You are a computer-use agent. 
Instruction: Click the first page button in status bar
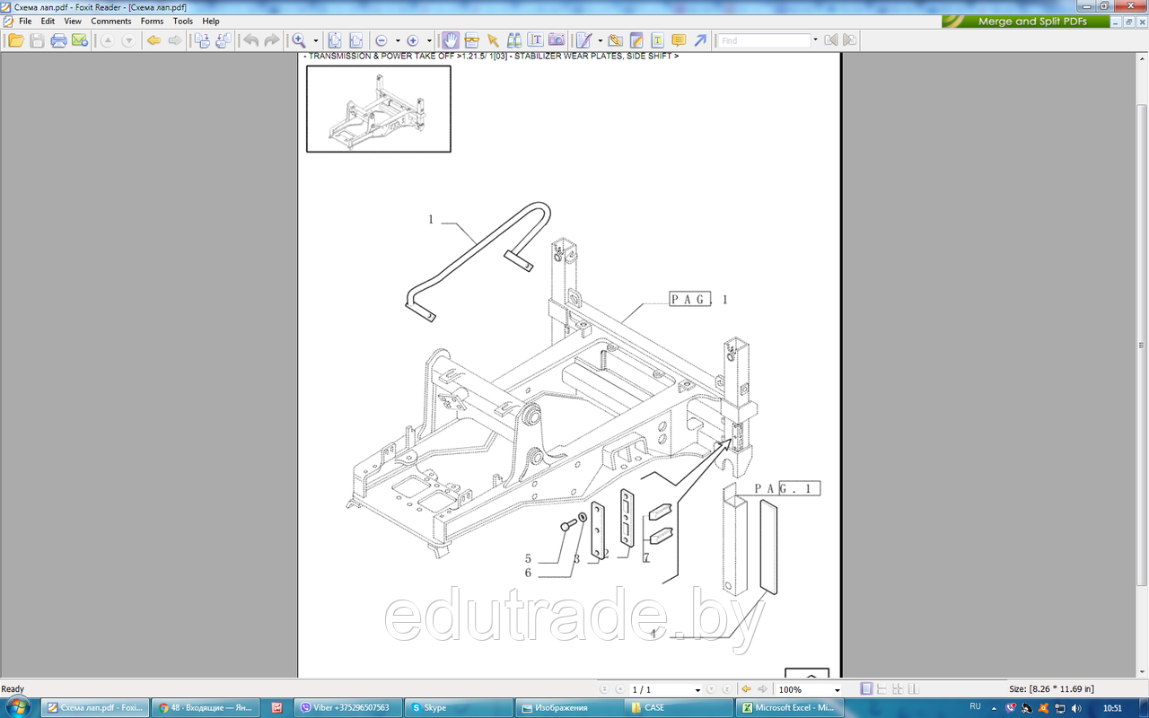point(605,689)
